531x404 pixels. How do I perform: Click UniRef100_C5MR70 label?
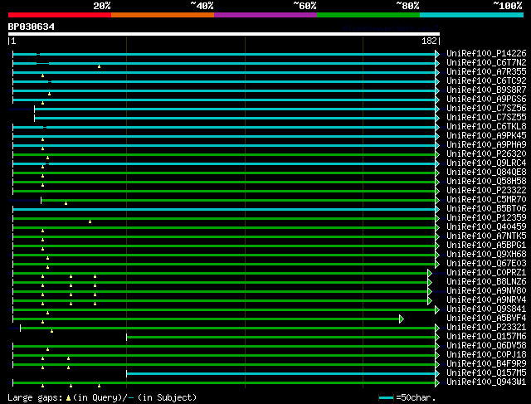tap(486, 200)
